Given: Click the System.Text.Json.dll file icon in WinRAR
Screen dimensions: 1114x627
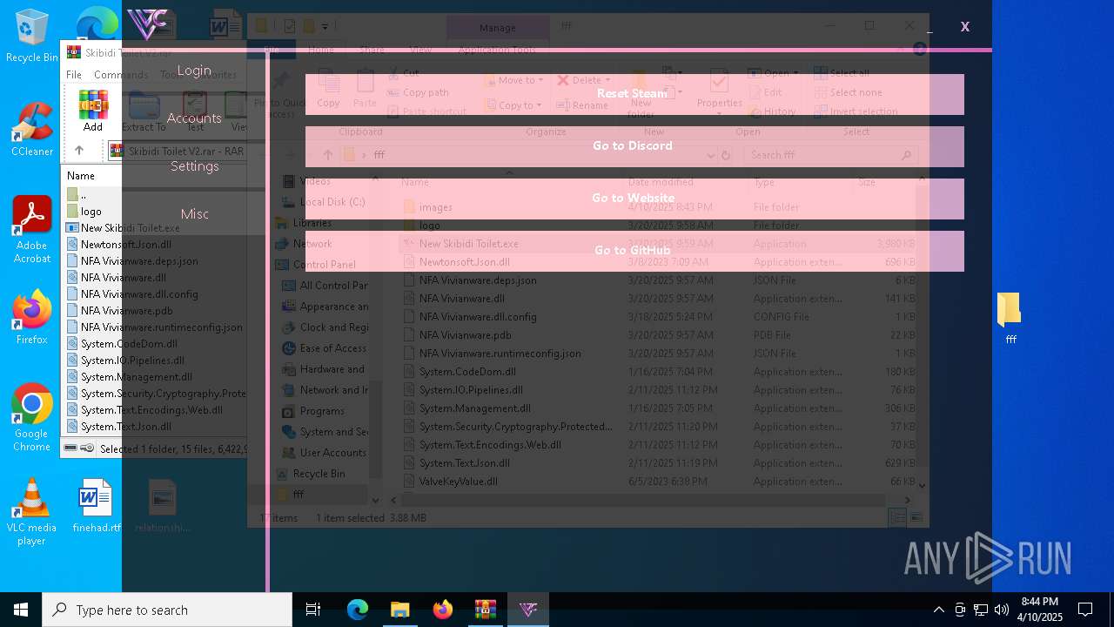Looking at the screenshot, I should coord(73,427).
